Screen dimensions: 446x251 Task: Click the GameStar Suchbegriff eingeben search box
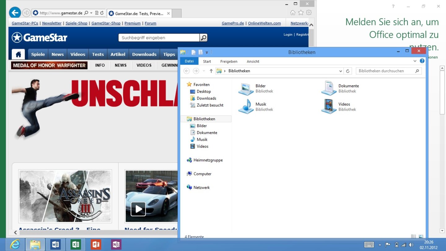(159, 38)
